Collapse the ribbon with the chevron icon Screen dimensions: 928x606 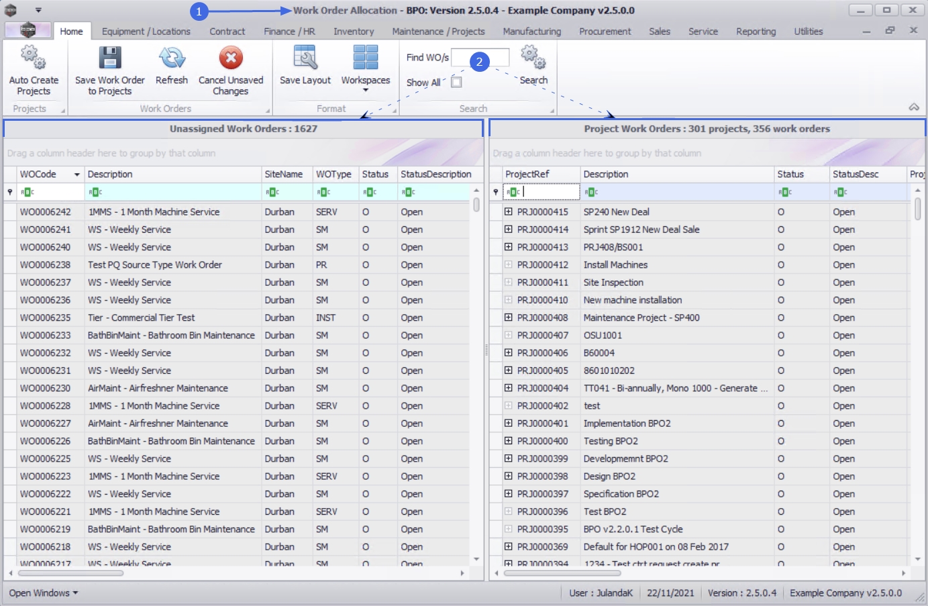coord(913,107)
